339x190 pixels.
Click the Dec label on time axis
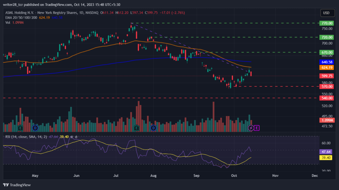tap(315, 175)
